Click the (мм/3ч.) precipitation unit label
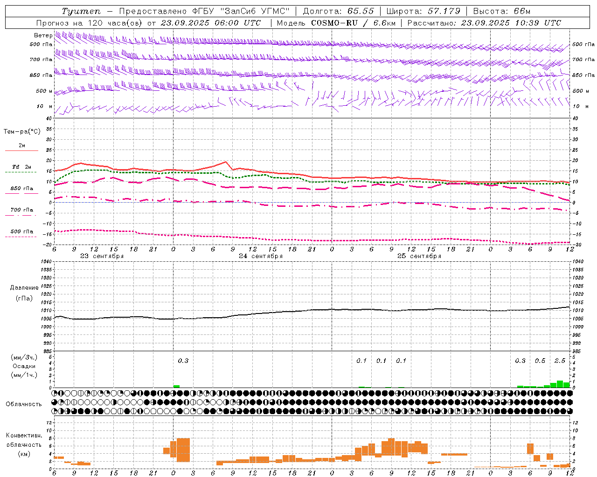Viewport: 597px width, 477px height. [x=24, y=357]
